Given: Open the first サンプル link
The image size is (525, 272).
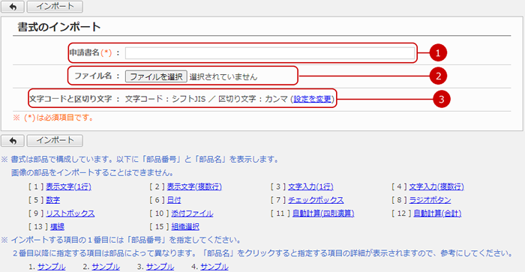Looking at the screenshot, I should click(x=52, y=267).
